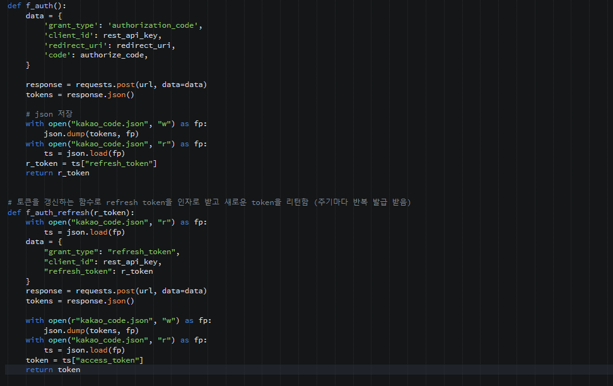Screen dimensions: 613x386
Task: Click the 'code' key in f_auth data
Action: [x=57, y=55]
